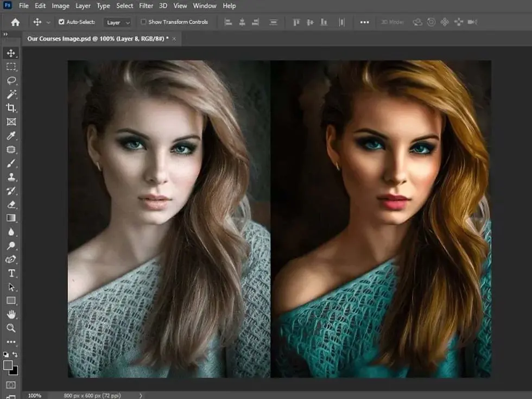The width and height of the screenshot is (532, 399).
Task: Open the foreground color swatch
Action: [8, 365]
